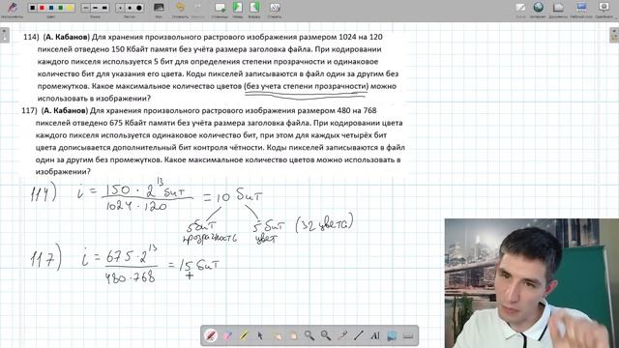The image size is (619, 348).
Task: Select the straight Line tool
Action: point(359,335)
